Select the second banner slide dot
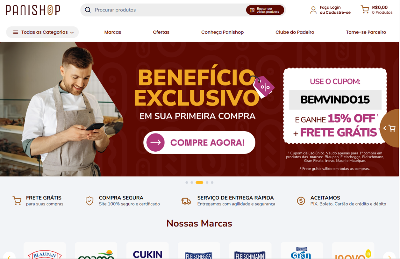Image resolution: width=400 pixels, height=259 pixels. [x=192, y=183]
